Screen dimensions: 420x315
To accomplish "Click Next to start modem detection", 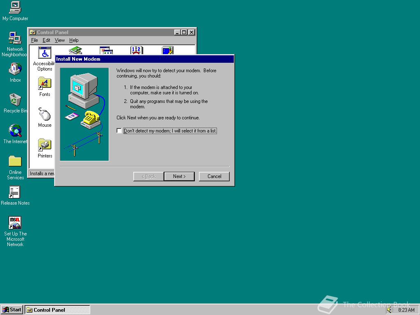I will pos(179,176).
